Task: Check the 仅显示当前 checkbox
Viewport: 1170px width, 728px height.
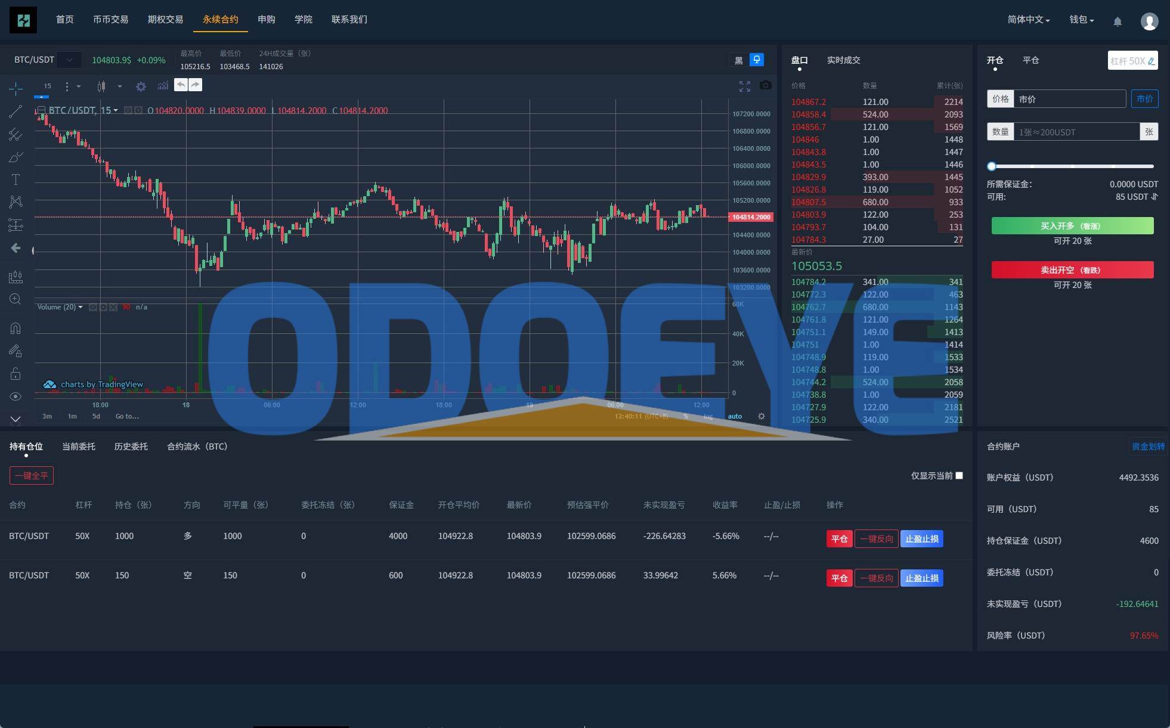Action: point(959,475)
